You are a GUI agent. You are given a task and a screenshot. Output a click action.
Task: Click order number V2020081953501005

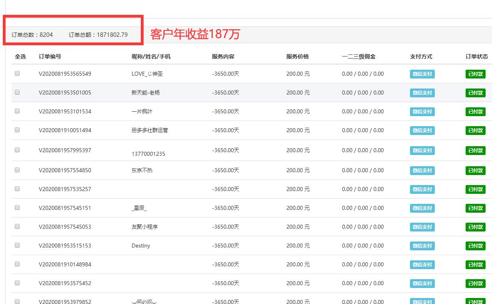point(65,93)
